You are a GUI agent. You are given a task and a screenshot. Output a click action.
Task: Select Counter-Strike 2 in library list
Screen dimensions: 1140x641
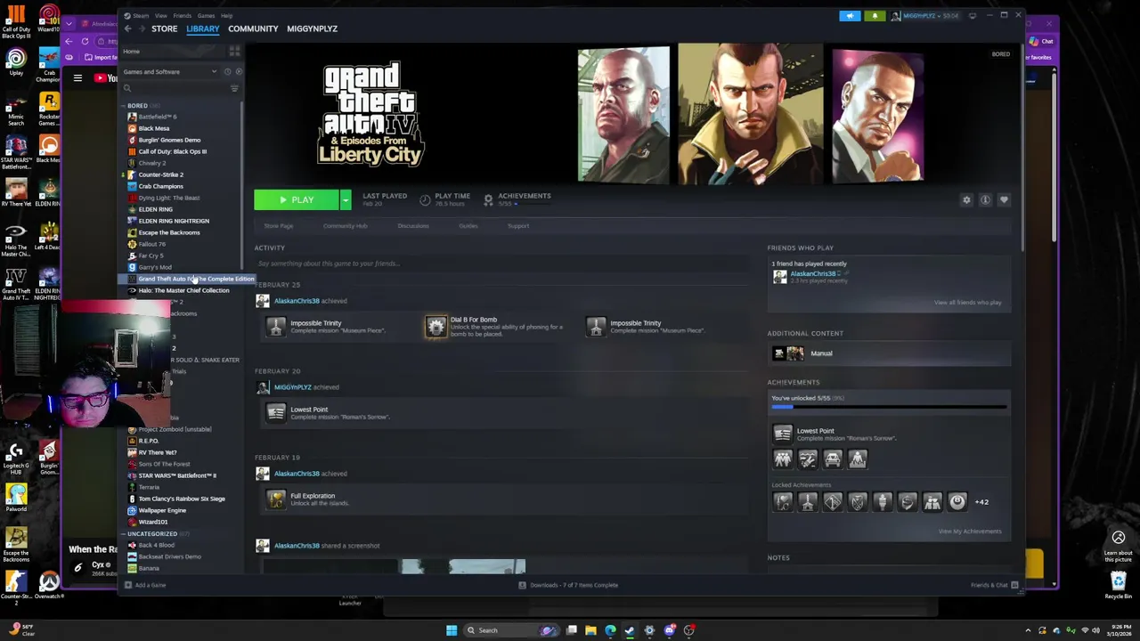click(160, 174)
